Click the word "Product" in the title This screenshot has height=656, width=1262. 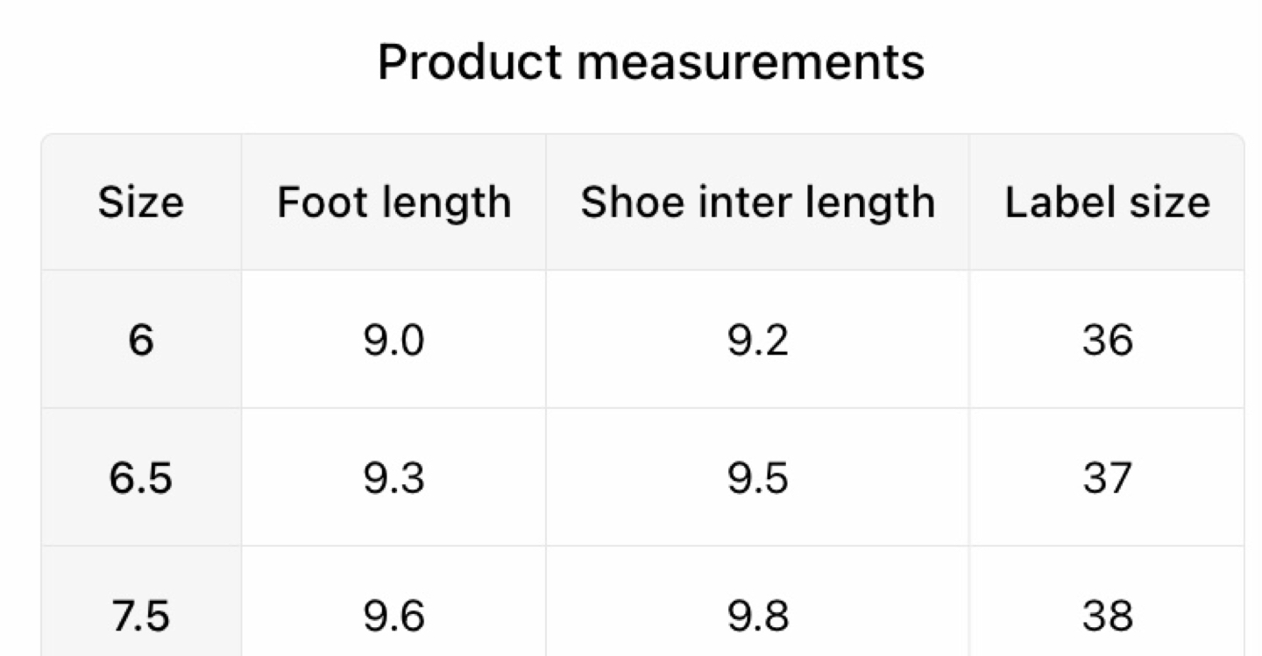pyautogui.click(x=469, y=62)
